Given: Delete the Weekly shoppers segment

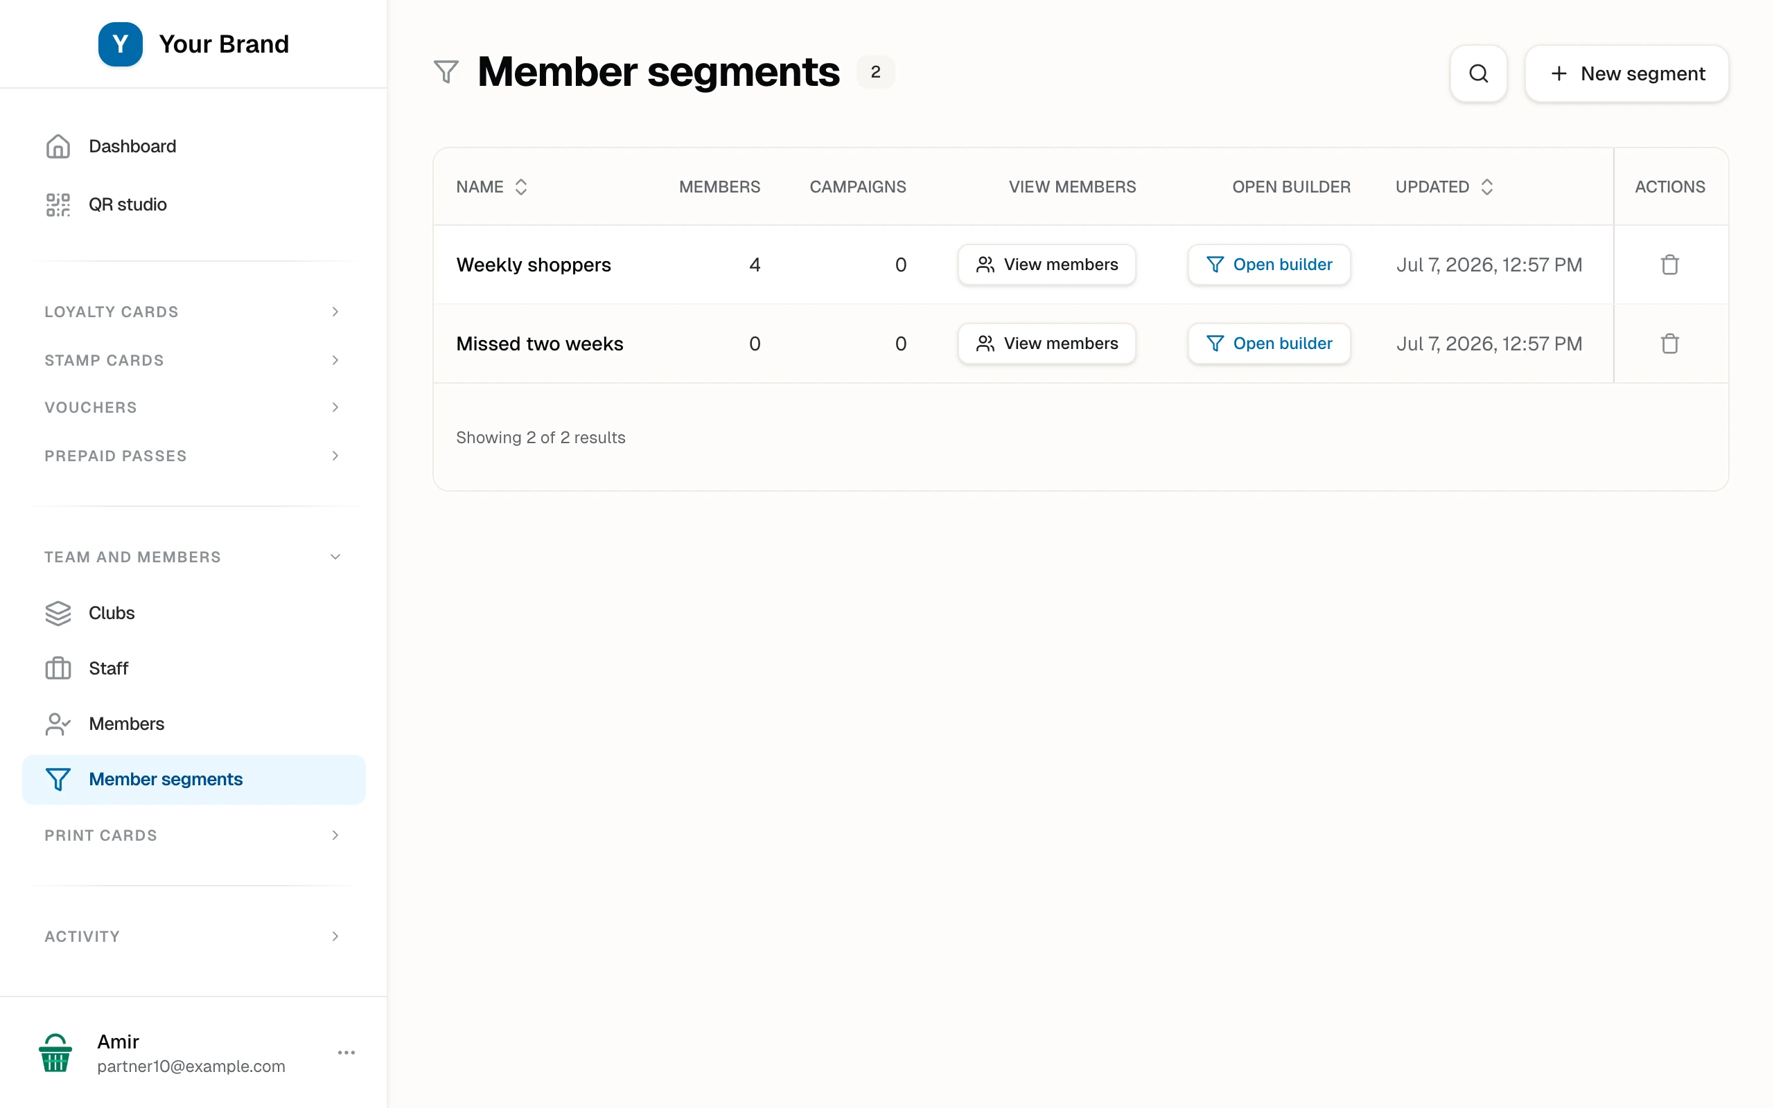Looking at the screenshot, I should (1669, 265).
